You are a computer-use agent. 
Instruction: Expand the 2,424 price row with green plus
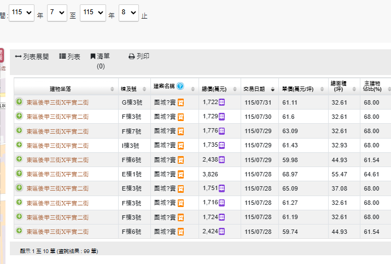pyautogui.click(x=19, y=231)
